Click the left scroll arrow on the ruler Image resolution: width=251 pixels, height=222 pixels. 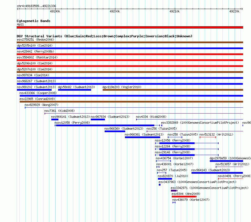pyautogui.click(x=18, y=9)
